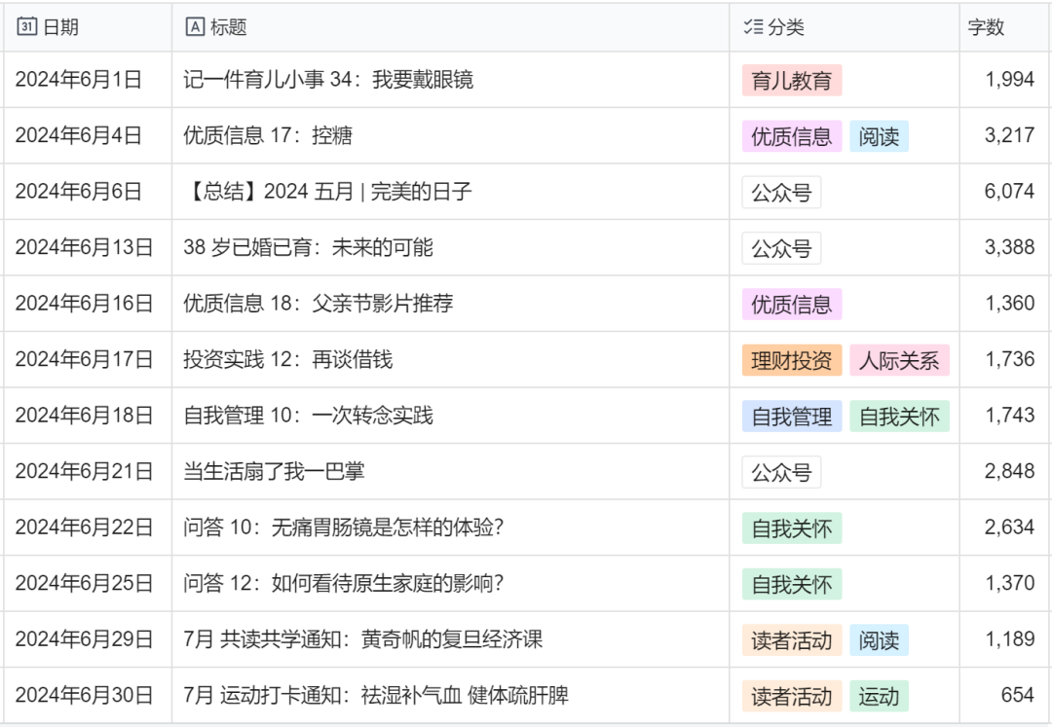Click the text-type icon beside 标题 header
Screen dimensions: 1052x727
tap(195, 27)
